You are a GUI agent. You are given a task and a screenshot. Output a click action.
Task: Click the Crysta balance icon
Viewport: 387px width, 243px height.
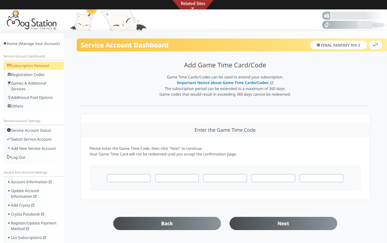click(x=326, y=25)
